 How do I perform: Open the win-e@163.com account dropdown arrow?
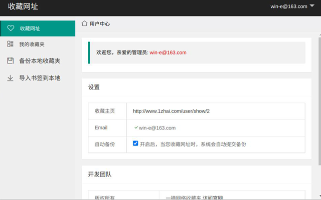click(x=312, y=5)
